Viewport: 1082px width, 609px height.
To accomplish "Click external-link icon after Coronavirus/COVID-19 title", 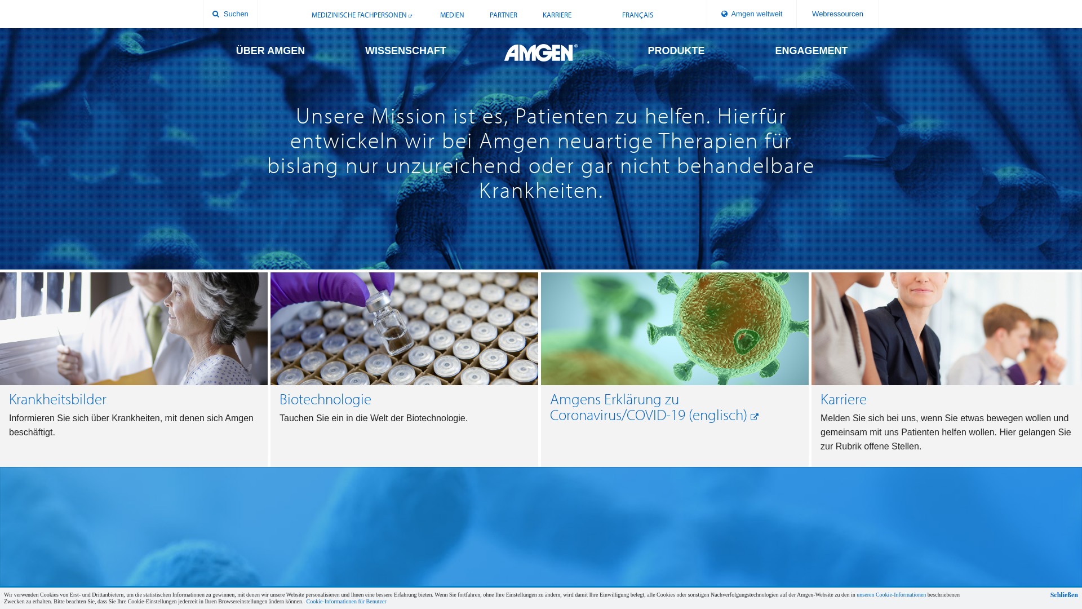I will (x=754, y=416).
